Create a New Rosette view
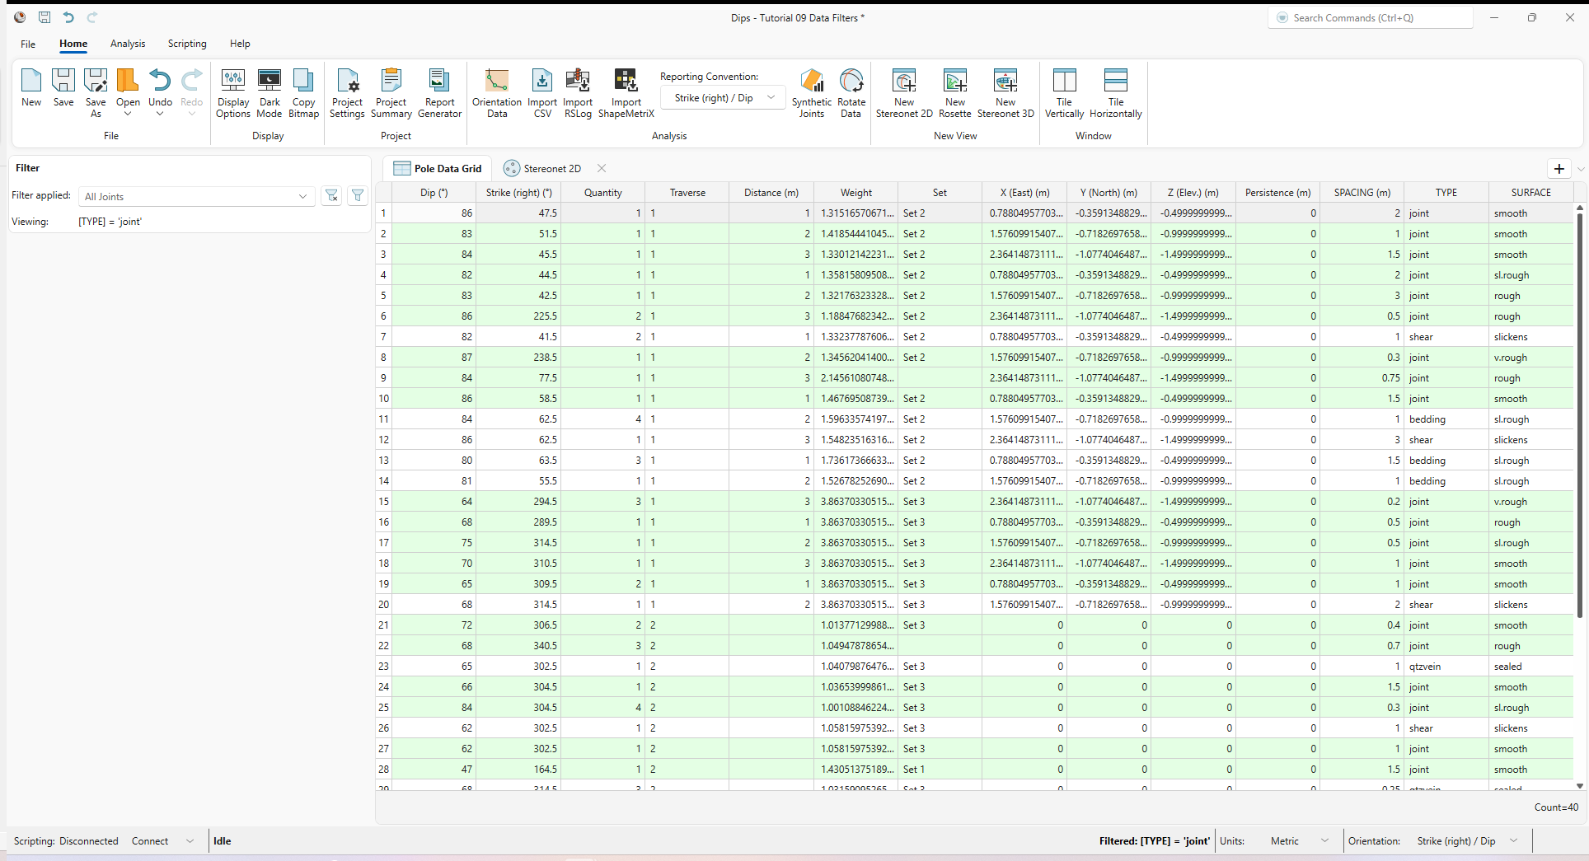 point(954,92)
